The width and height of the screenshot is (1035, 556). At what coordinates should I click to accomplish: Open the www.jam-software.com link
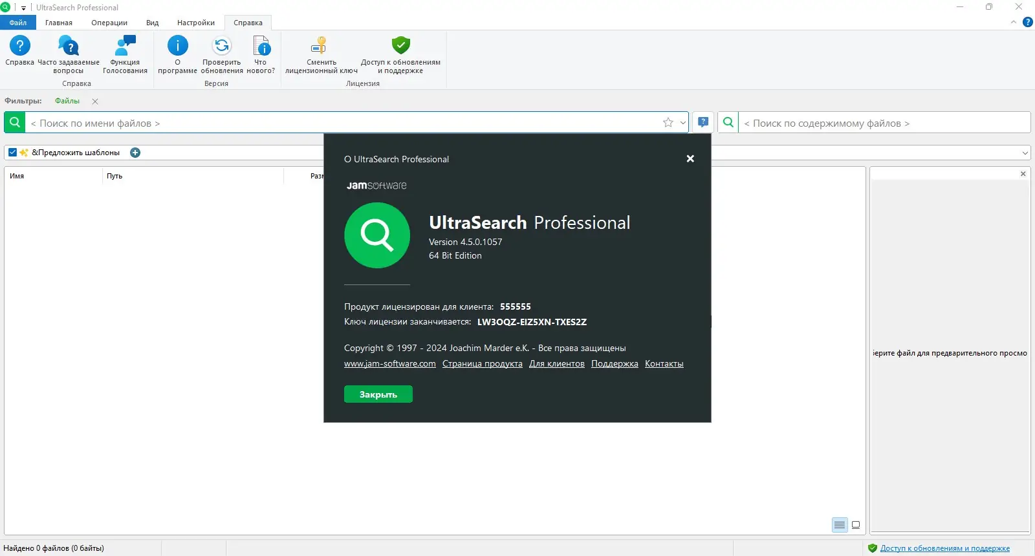click(390, 364)
